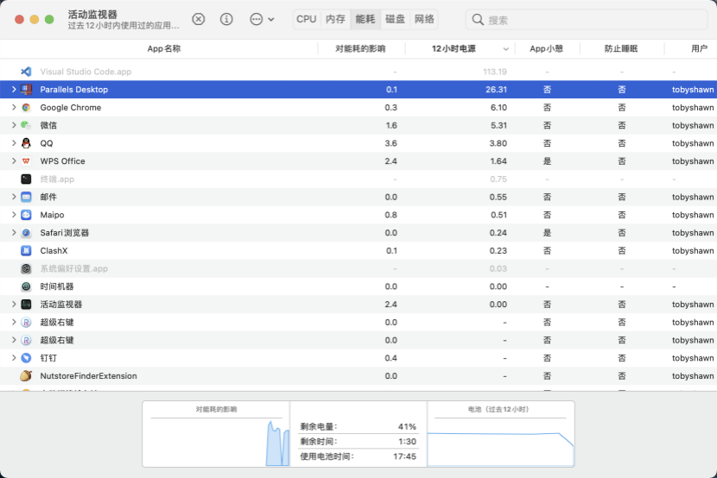Expand the 钉钉 row
Image resolution: width=717 pixels, height=478 pixels.
click(14, 358)
